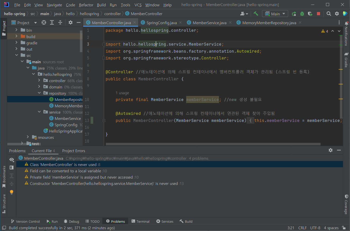Image resolution: width=350 pixels, height=231 pixels.
Task: Close the SpringConfig.java tab
Action: [x=180, y=23]
